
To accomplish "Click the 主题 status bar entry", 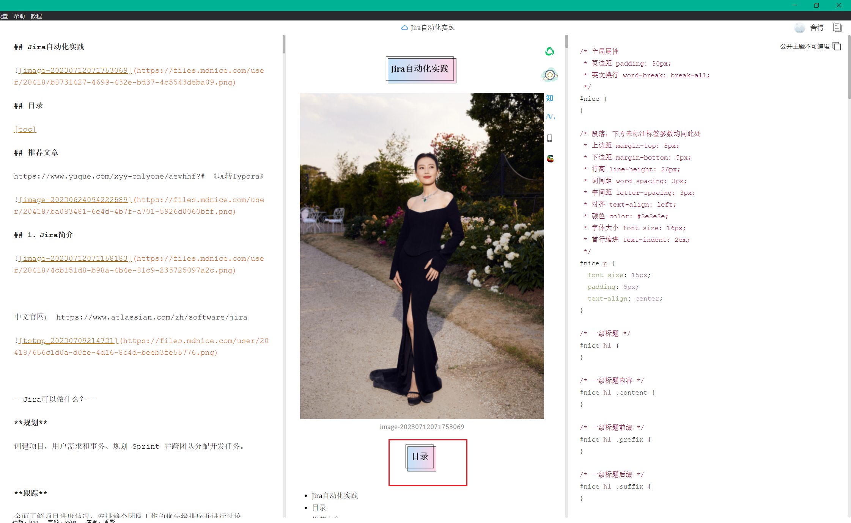I will (101, 521).
